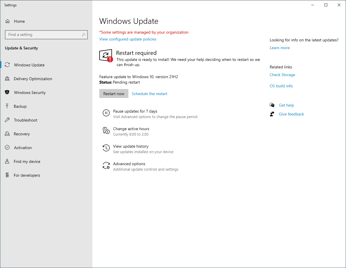Go to Windows Security page
Viewport: 346px width, 268px height.
pos(46,92)
